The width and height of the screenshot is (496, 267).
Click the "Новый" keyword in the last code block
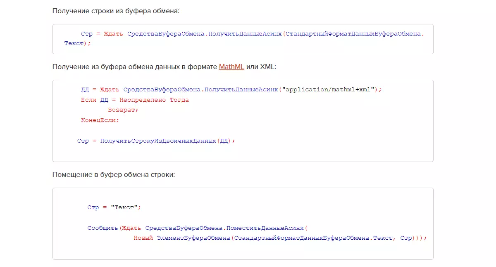(x=143, y=238)
